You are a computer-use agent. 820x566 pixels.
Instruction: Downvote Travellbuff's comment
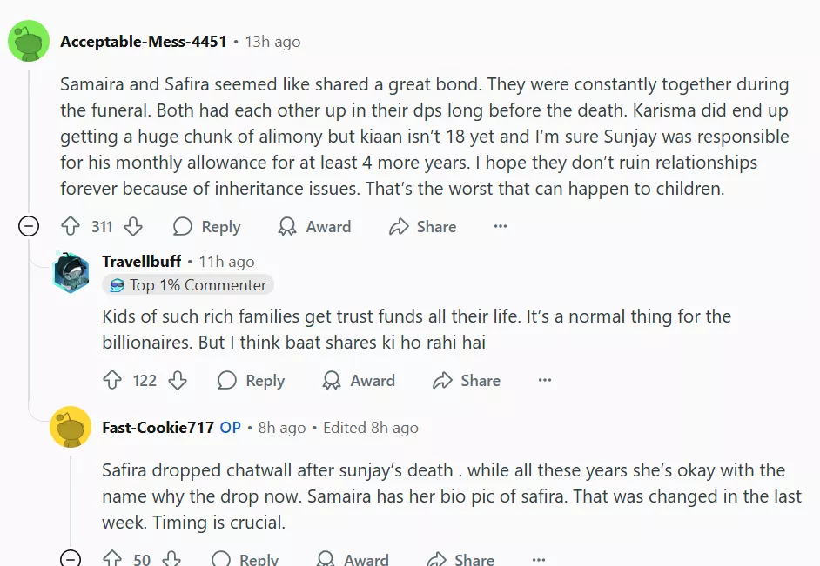click(x=178, y=381)
